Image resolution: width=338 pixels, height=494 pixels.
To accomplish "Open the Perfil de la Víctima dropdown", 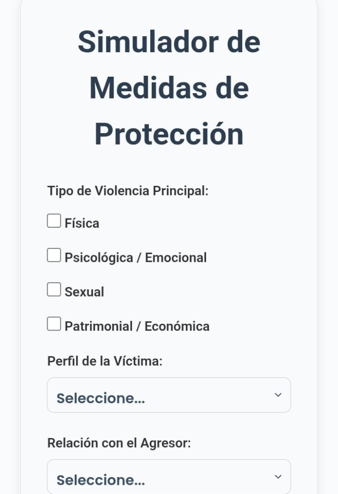I will [x=169, y=395].
